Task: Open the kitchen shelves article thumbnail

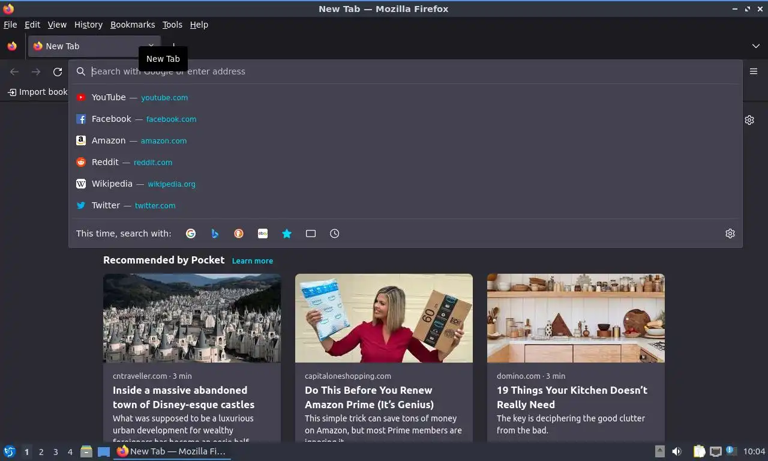Action: click(576, 318)
